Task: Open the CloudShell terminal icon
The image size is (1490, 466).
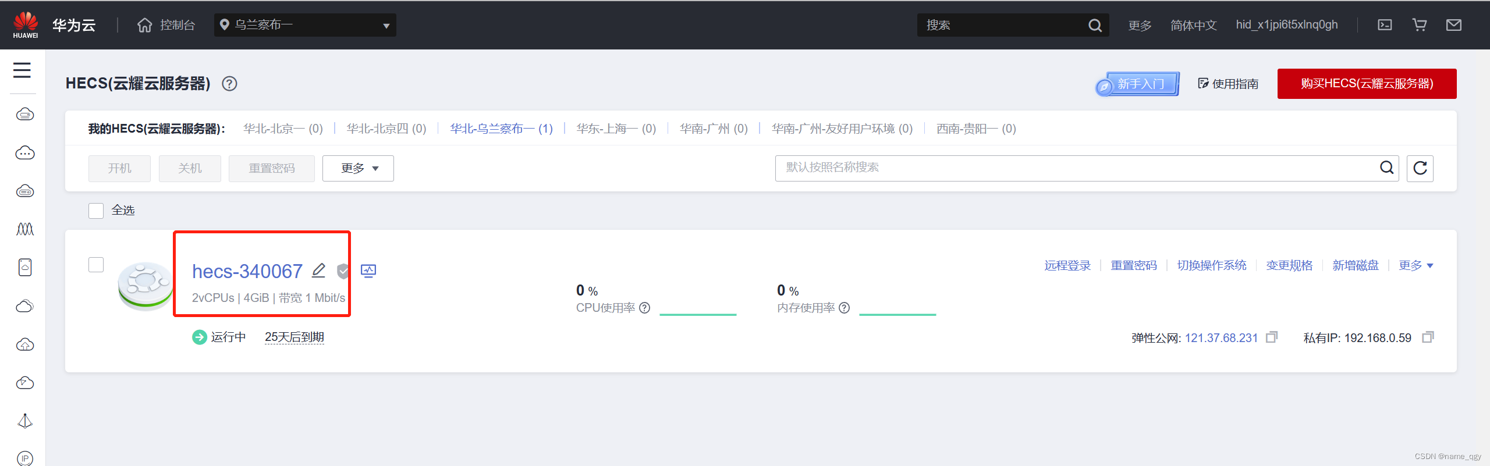Action: [1385, 25]
